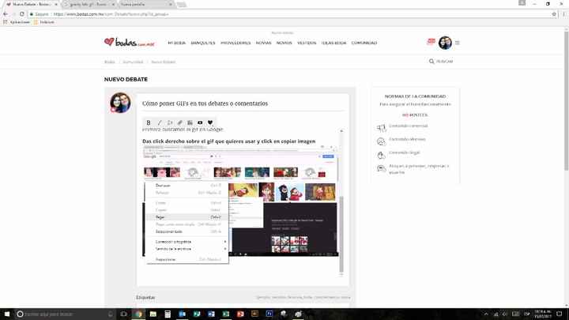
Task: Go to the Bodas breadcrumb link
Action: (x=110, y=62)
